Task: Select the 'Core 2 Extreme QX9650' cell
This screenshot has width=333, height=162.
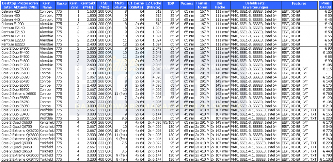Action: pyautogui.click(x=20, y=155)
